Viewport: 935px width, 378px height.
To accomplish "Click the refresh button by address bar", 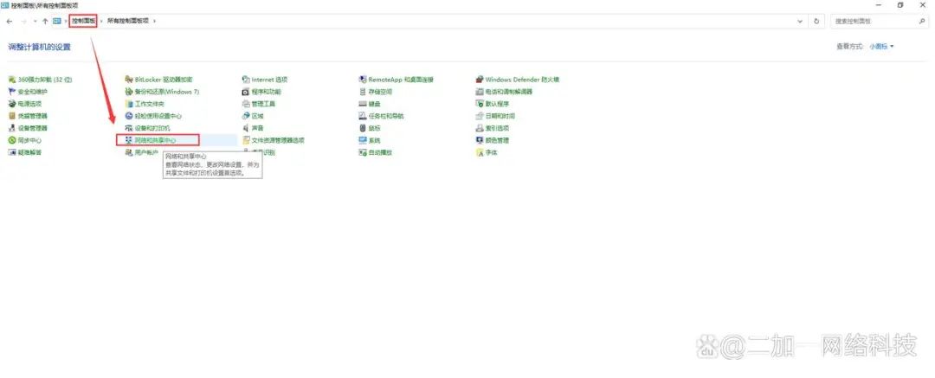I will (816, 21).
